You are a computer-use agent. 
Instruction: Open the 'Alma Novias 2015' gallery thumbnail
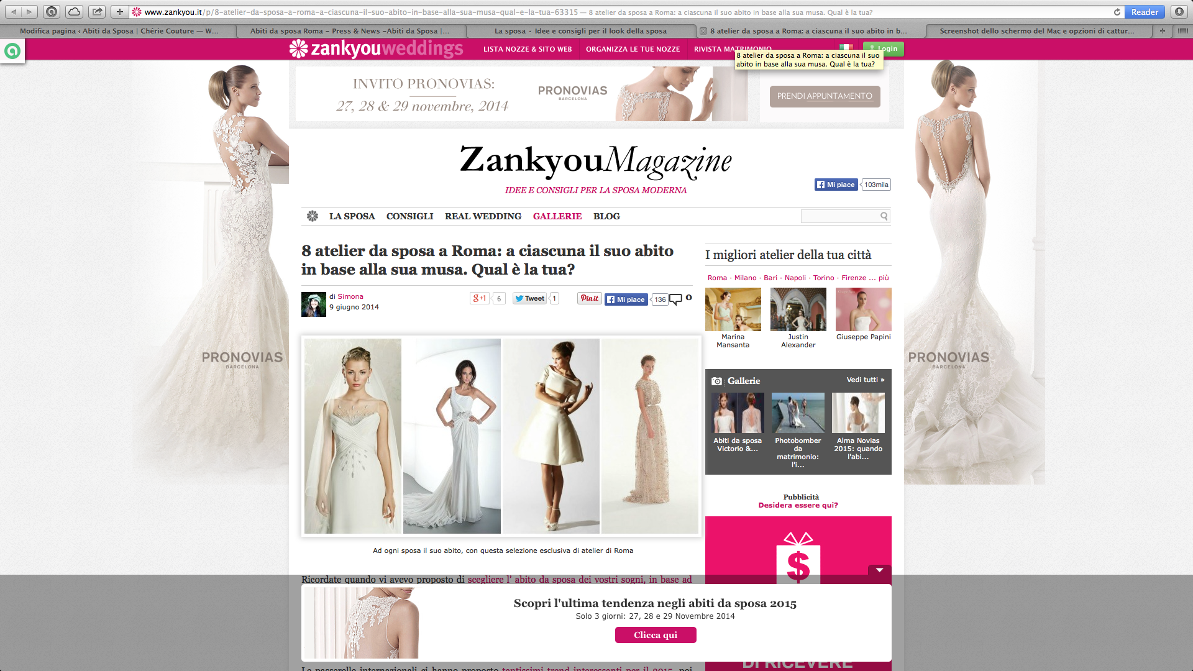coord(858,413)
